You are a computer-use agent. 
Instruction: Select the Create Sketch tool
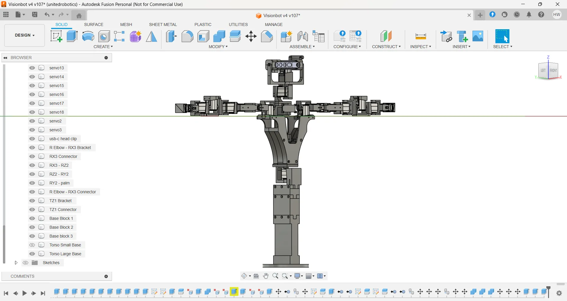[56, 36]
